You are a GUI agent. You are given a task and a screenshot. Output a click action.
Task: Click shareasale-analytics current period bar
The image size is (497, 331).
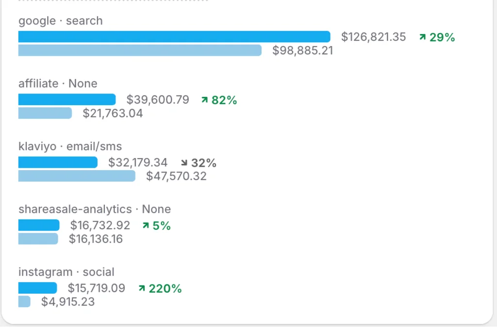pyautogui.click(x=39, y=225)
